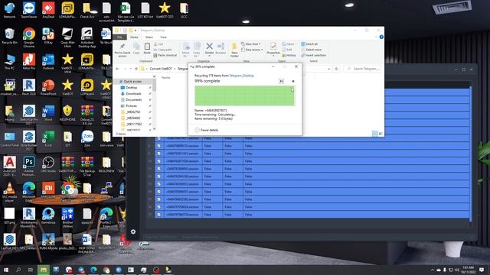Open VLC media player shortcut
Screen dimensions: 490x275
coord(9,192)
